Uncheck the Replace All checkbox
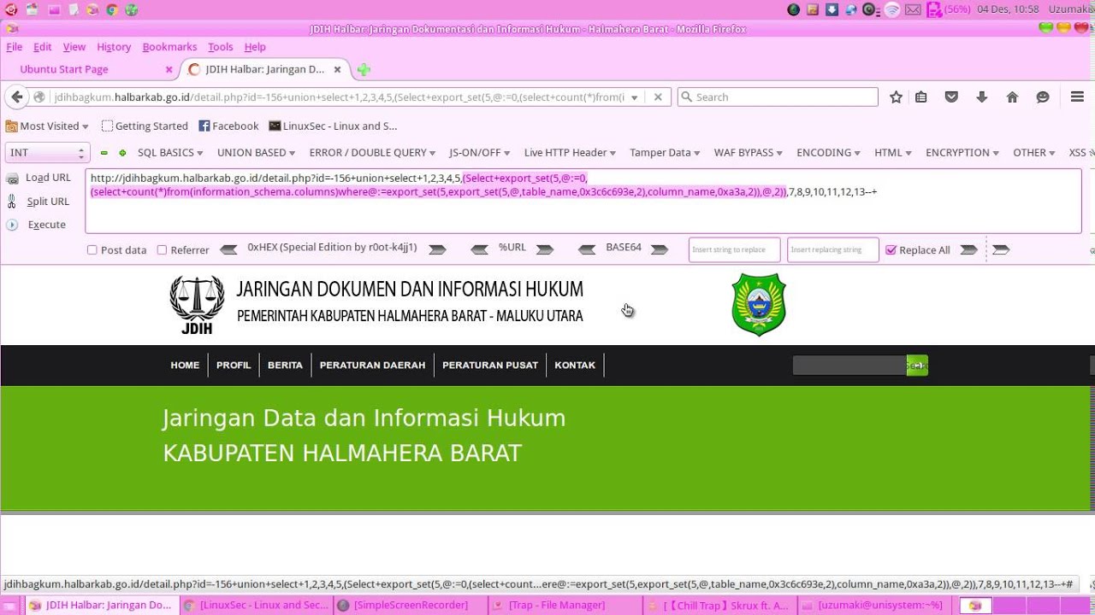 coord(891,250)
